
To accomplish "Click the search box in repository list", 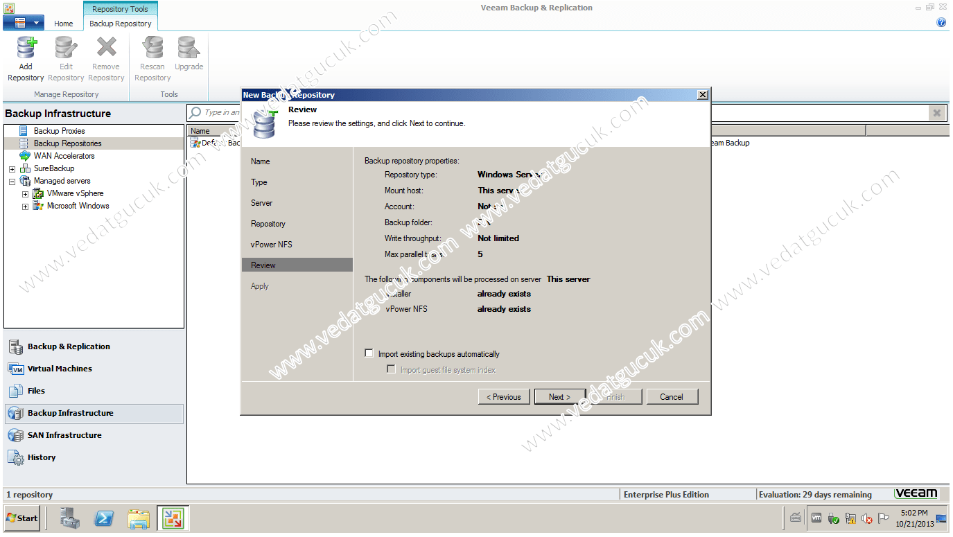I will [558, 112].
